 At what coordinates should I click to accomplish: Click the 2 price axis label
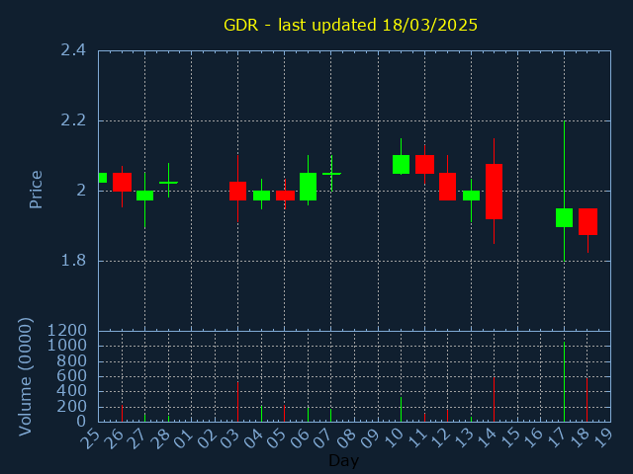(81, 191)
